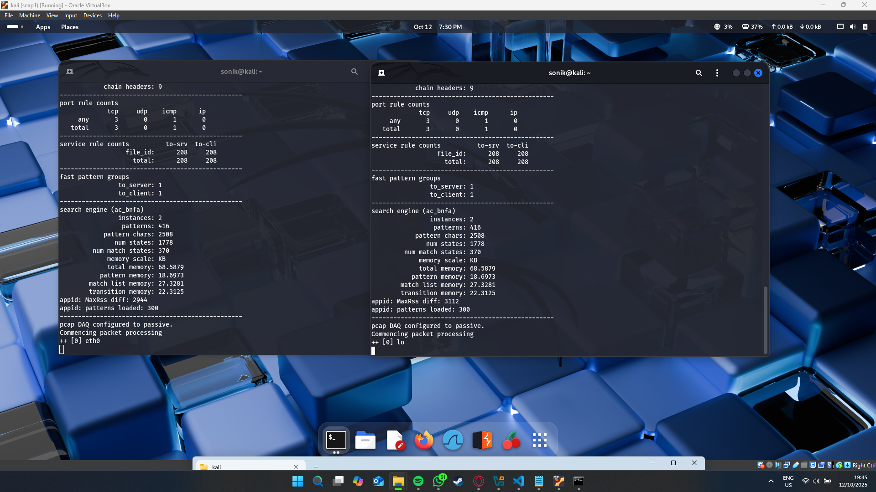Click VirtualBox recording status icon
This screenshot has width=876, height=492.
(821, 465)
